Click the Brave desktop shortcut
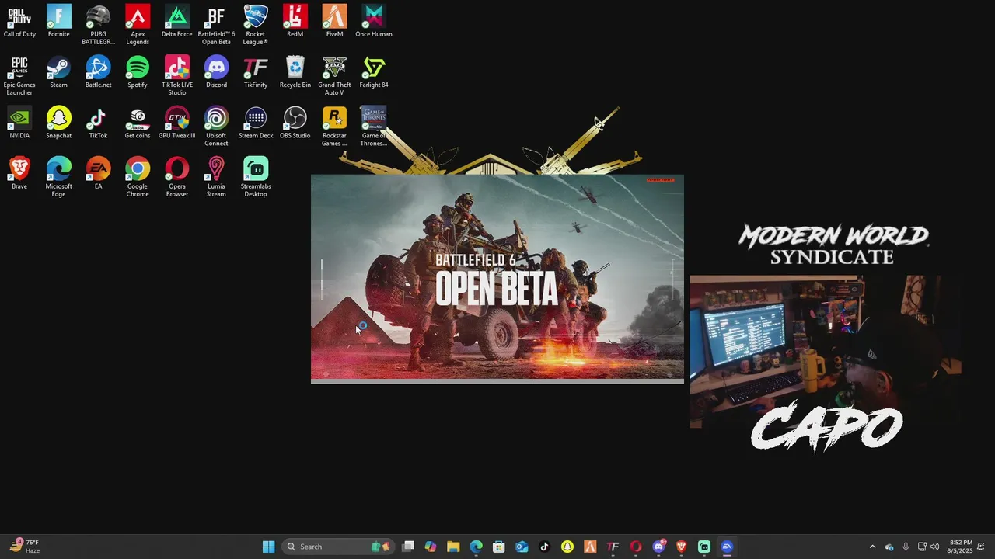 pos(19,172)
